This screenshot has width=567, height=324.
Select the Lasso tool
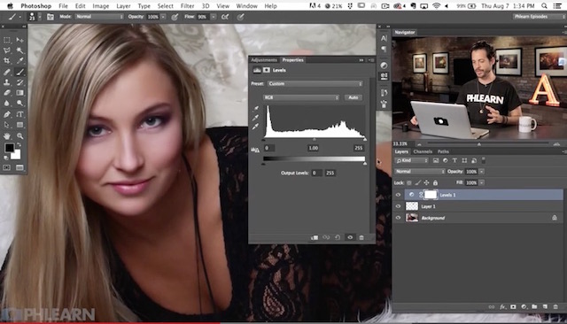click(x=7, y=50)
